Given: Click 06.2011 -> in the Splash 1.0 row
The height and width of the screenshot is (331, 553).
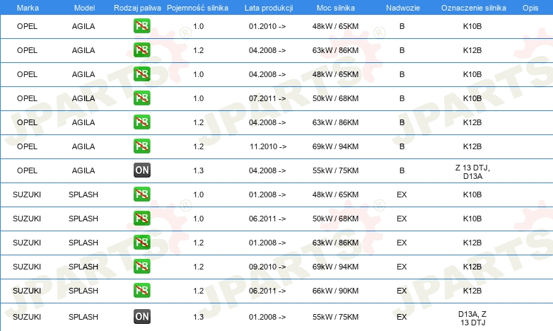Looking at the screenshot, I should [x=267, y=219].
